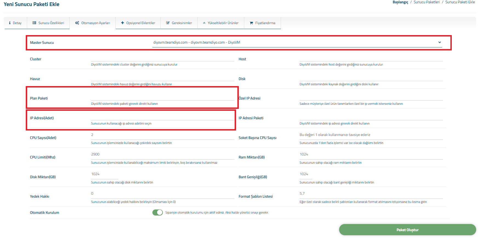Click hint about 'yedek hakkını belirleyin'

(133, 202)
